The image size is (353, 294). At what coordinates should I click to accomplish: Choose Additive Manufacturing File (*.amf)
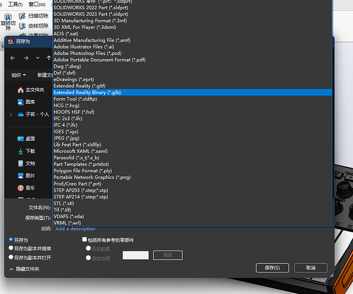pos(192,41)
